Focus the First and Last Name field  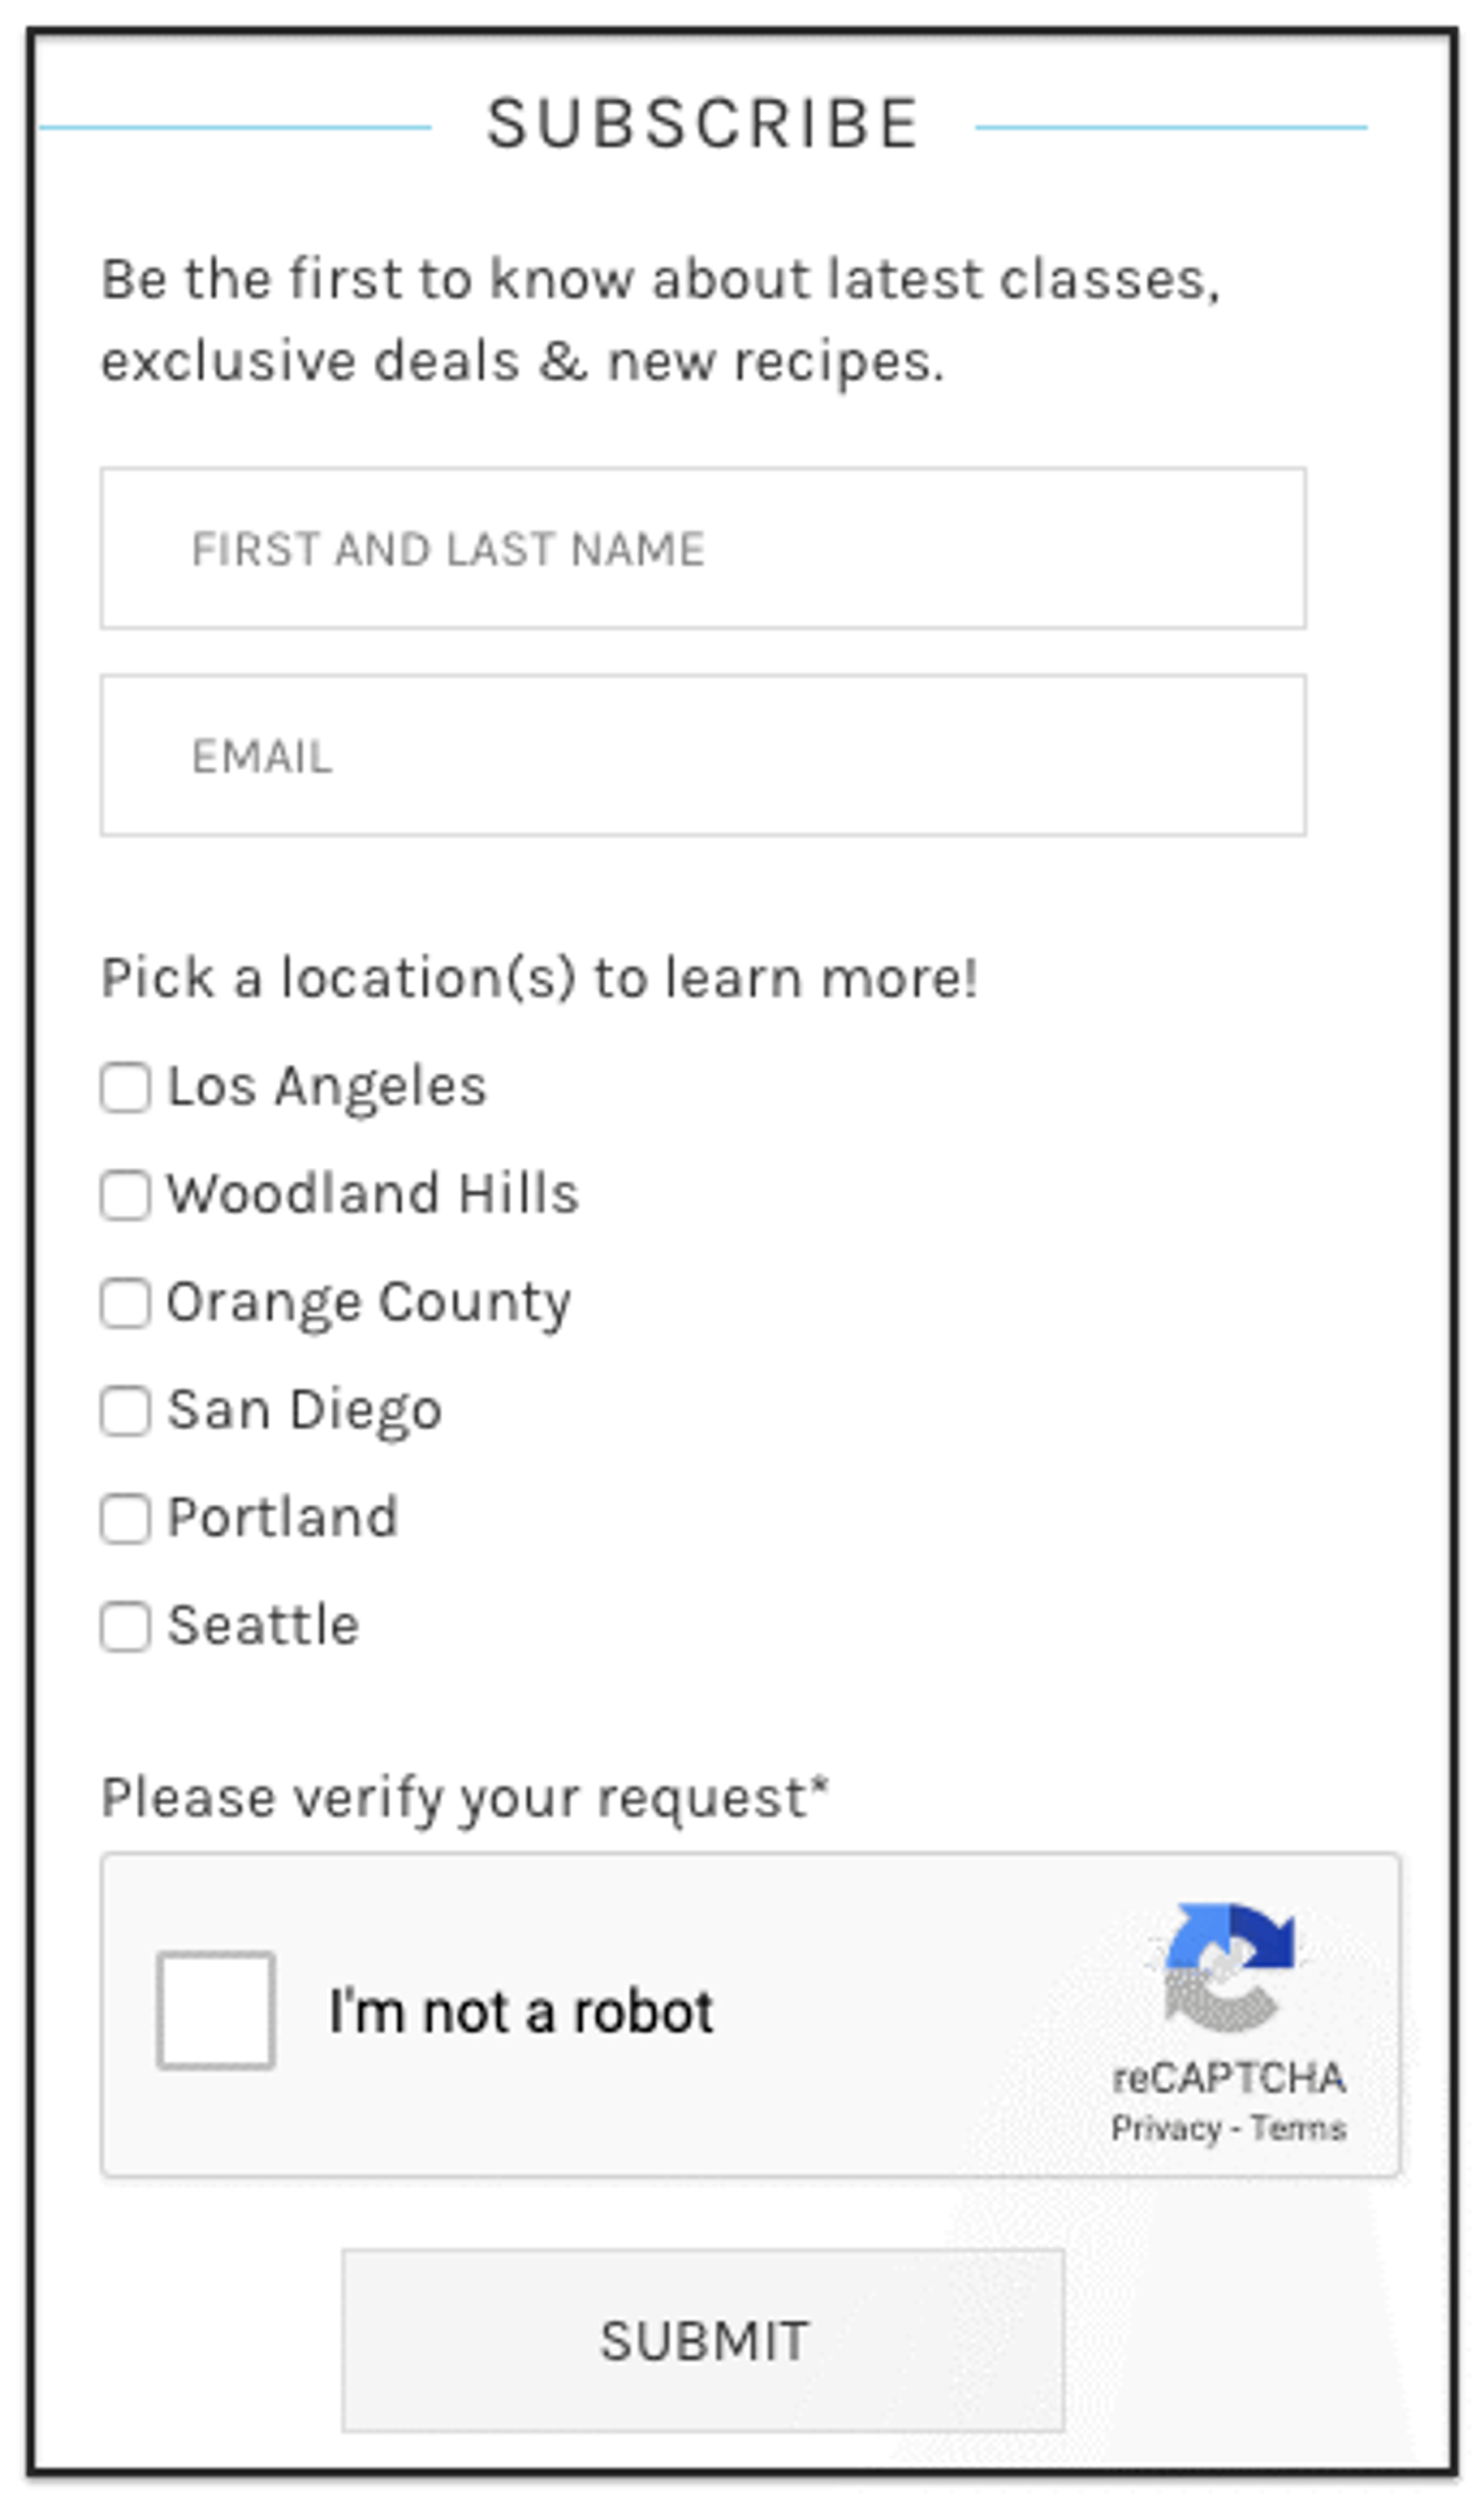tap(703, 548)
